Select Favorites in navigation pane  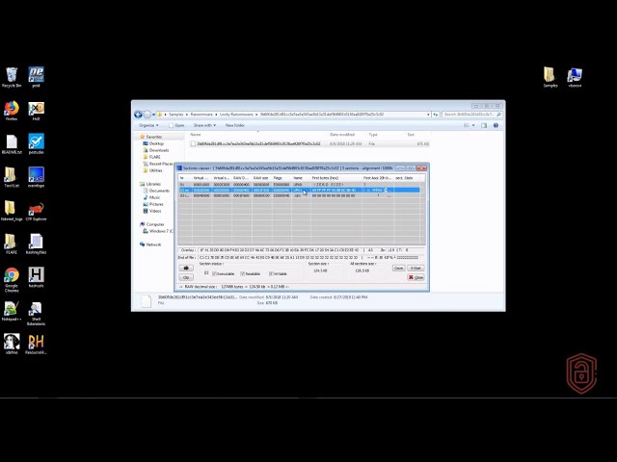tap(153, 137)
